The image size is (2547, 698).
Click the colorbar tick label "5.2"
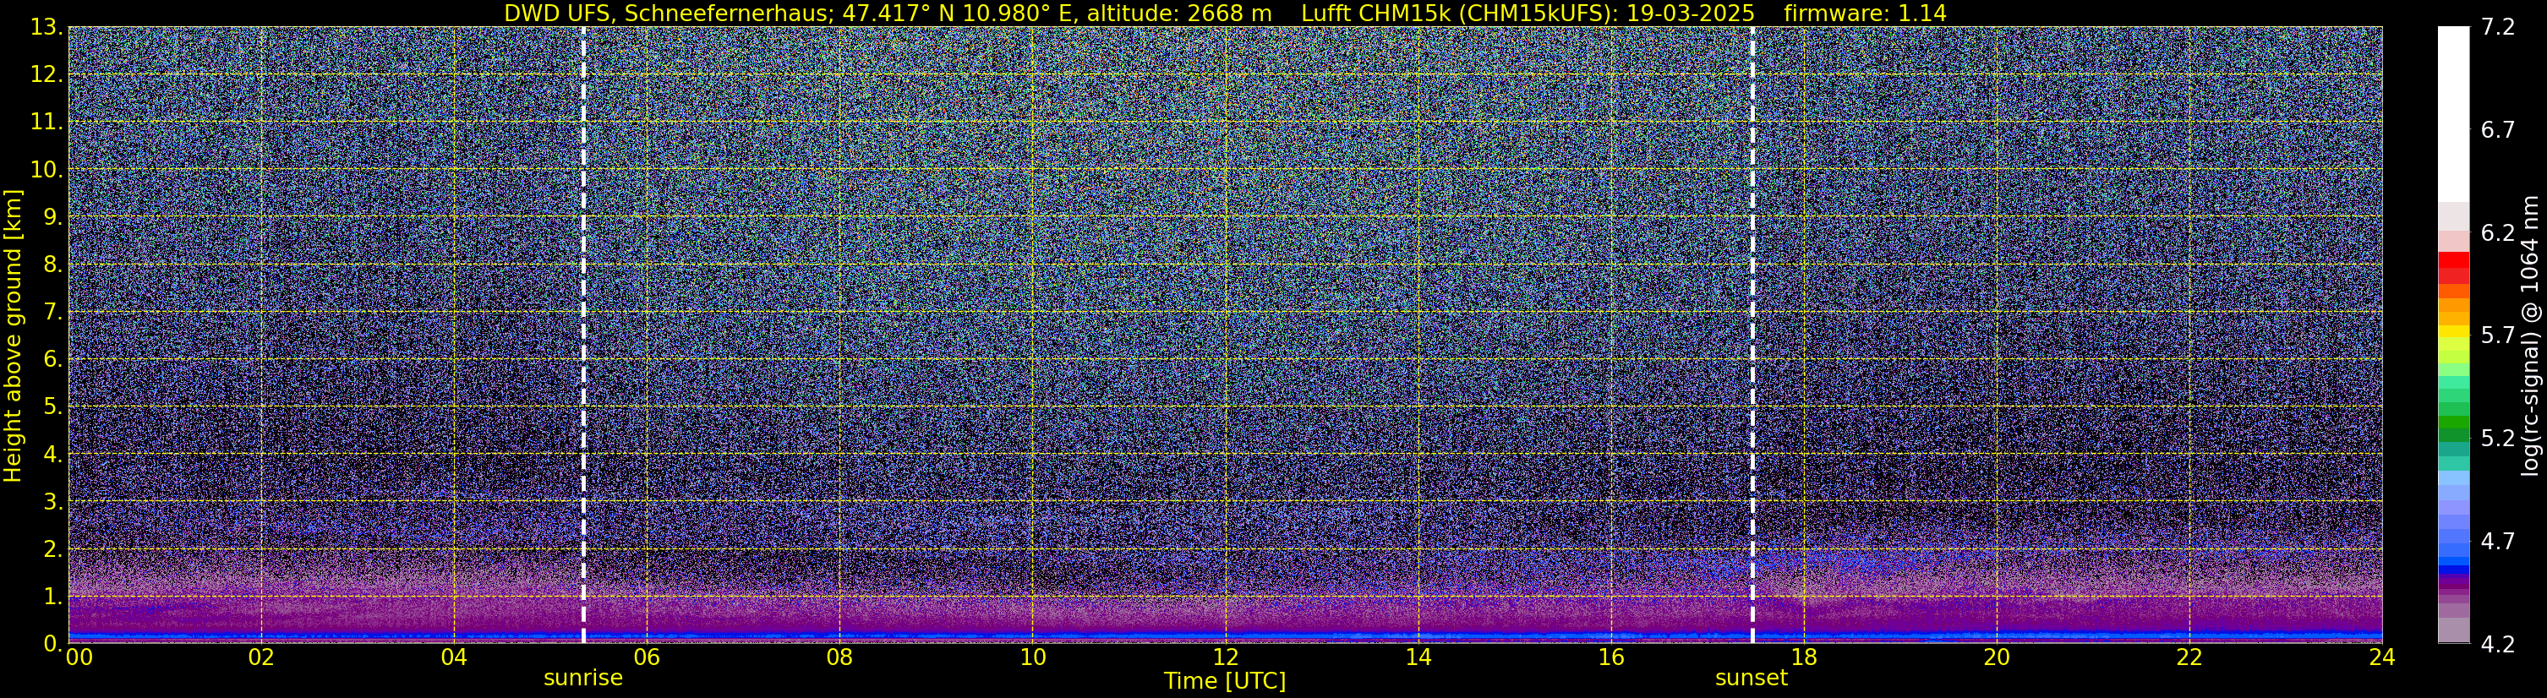click(x=2498, y=439)
